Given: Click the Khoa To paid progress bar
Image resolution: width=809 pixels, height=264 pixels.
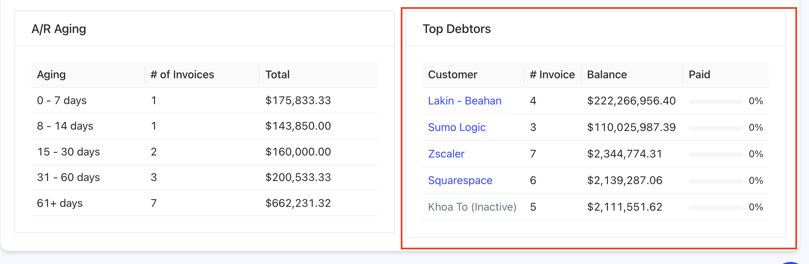Looking at the screenshot, I should coord(715,208).
